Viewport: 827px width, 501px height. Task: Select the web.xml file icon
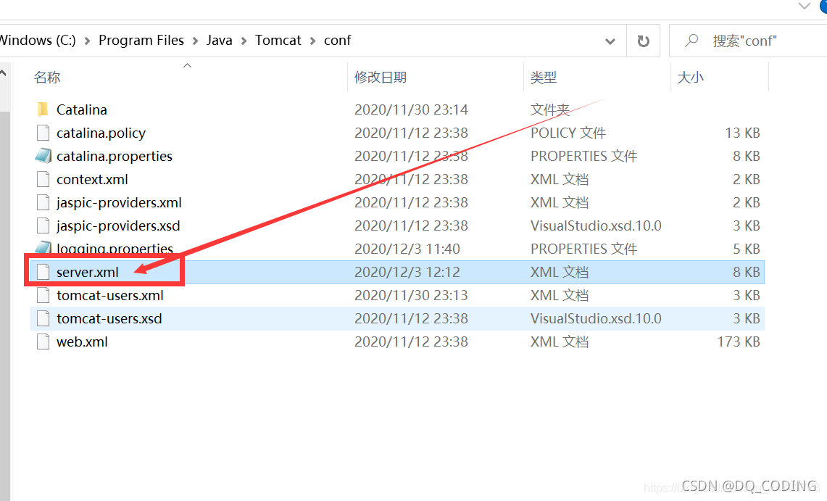tap(43, 341)
